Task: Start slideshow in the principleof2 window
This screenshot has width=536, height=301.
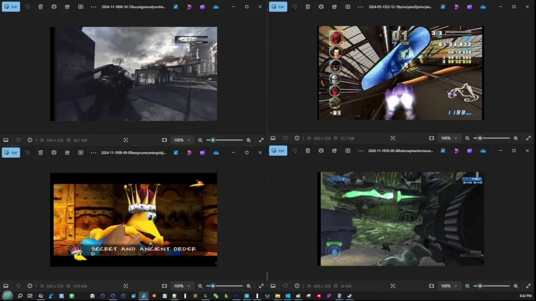Action: [348, 7]
